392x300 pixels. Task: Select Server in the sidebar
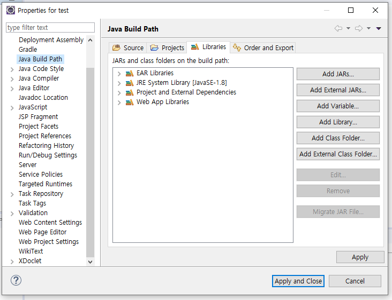(x=27, y=165)
